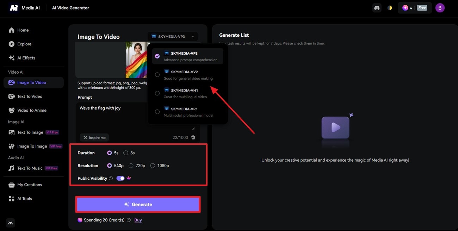
Task: Click the Spending 20 Credit(s) text
Action: pos(104,220)
